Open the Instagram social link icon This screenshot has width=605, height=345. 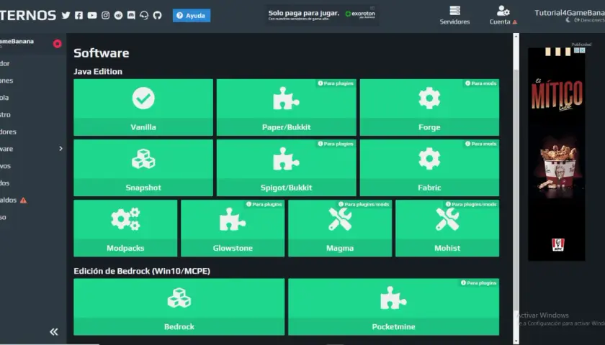tap(105, 15)
